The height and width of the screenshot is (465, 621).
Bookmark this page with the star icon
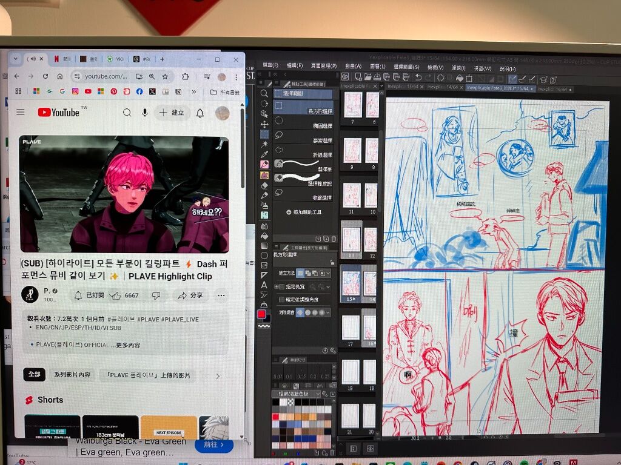pyautogui.click(x=165, y=76)
